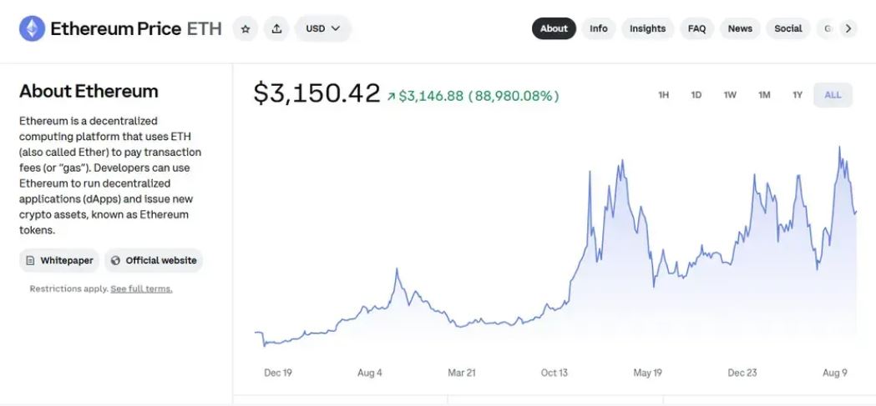This screenshot has height=406, width=876.
Task: Set chart range to 1D
Action: (x=696, y=95)
